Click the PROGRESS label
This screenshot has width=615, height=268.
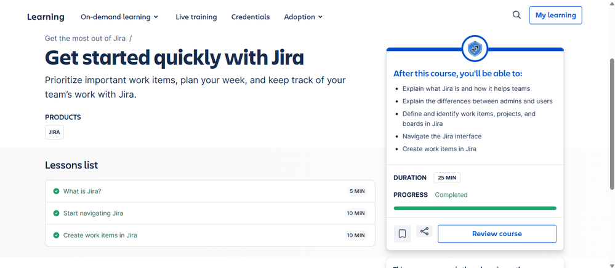[410, 195]
